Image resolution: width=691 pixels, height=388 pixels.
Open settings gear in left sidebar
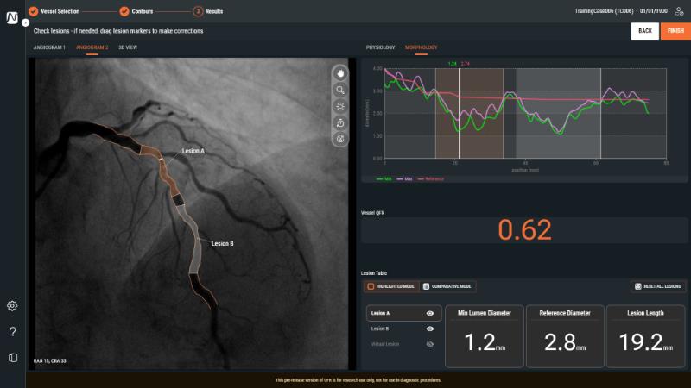[x=12, y=305]
